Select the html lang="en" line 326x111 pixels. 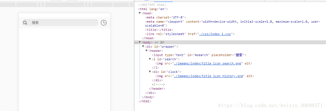(x=153, y=9)
